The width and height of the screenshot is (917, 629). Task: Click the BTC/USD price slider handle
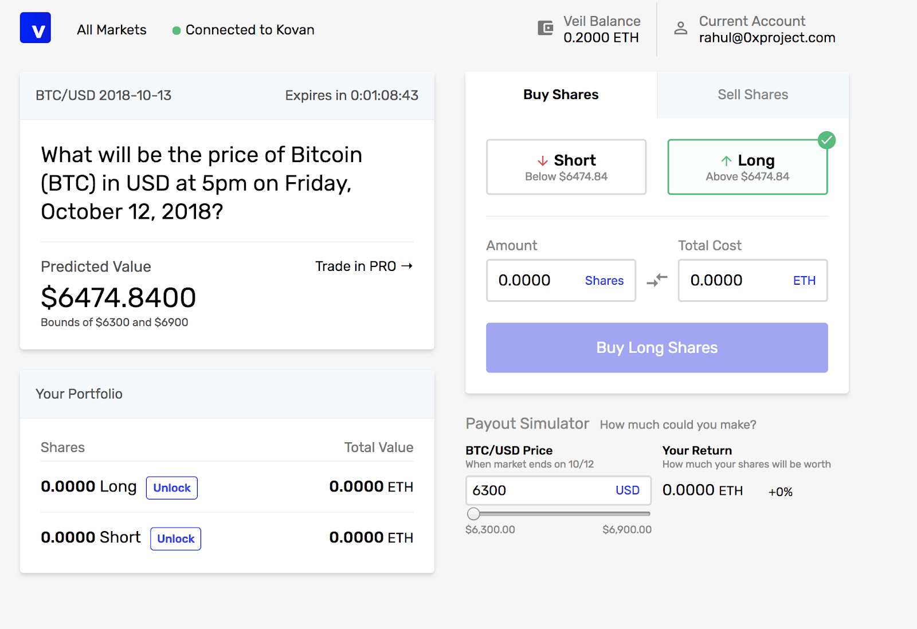473,514
